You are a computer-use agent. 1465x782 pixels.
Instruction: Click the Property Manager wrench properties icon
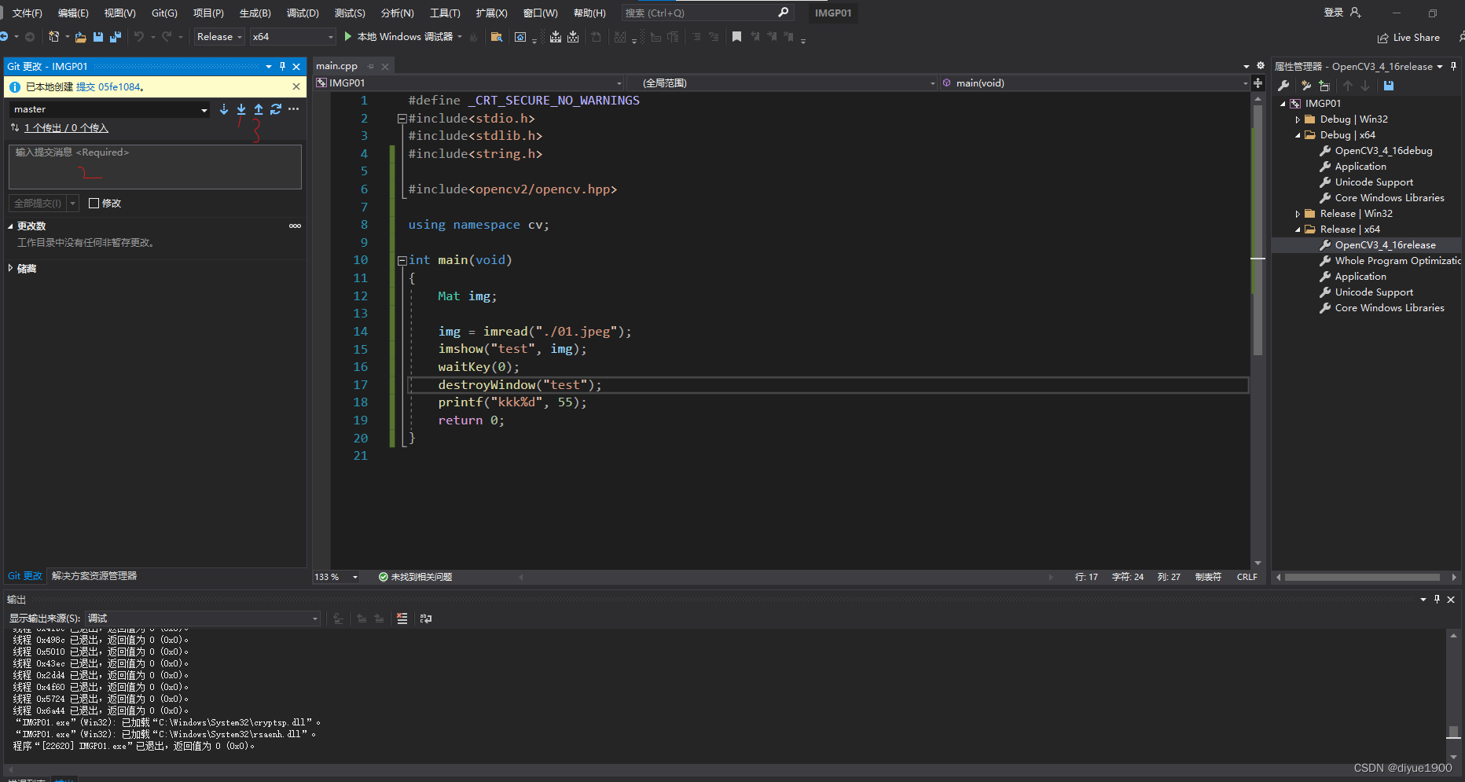click(x=1283, y=86)
